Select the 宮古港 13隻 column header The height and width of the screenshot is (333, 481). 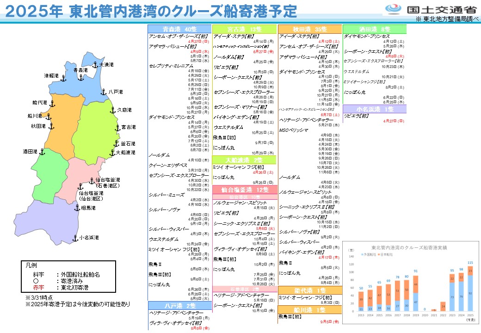tap(245, 29)
